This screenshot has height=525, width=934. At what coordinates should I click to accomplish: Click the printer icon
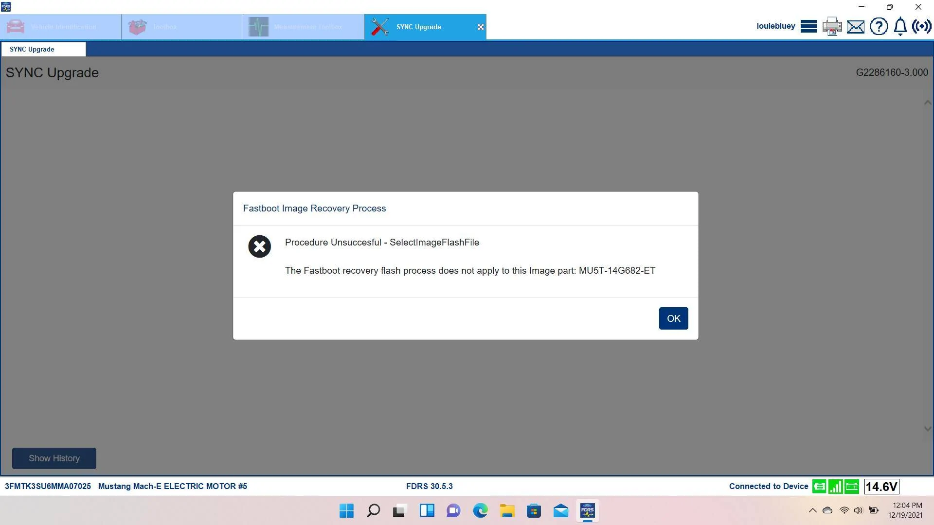[832, 26]
